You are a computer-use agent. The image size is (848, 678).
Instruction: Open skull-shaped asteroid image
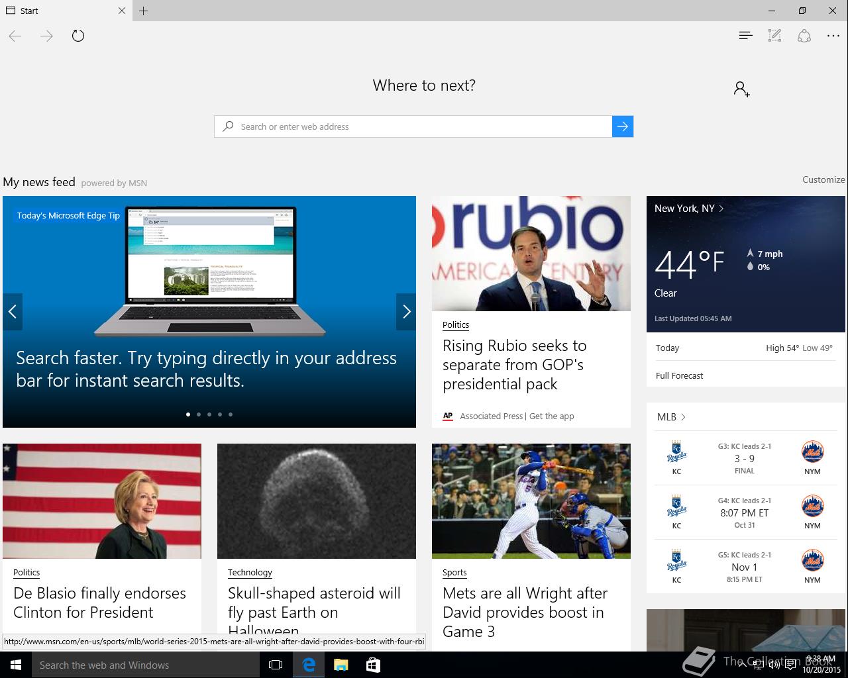[x=317, y=501]
